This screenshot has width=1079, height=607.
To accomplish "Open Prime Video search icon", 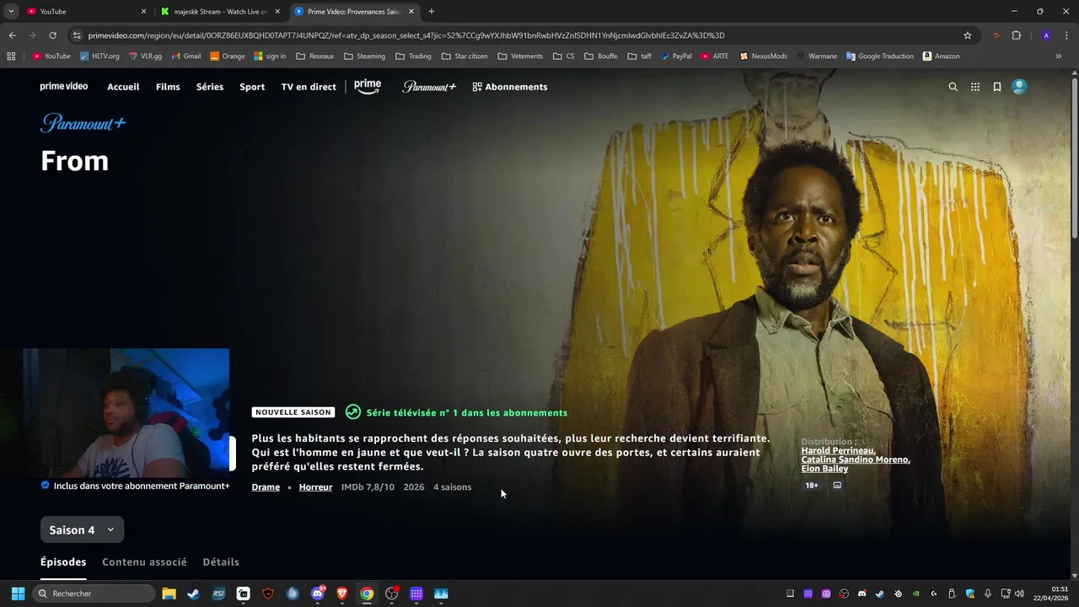I will pos(953,87).
